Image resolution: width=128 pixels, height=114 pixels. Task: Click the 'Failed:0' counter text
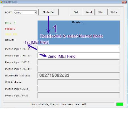10,29
